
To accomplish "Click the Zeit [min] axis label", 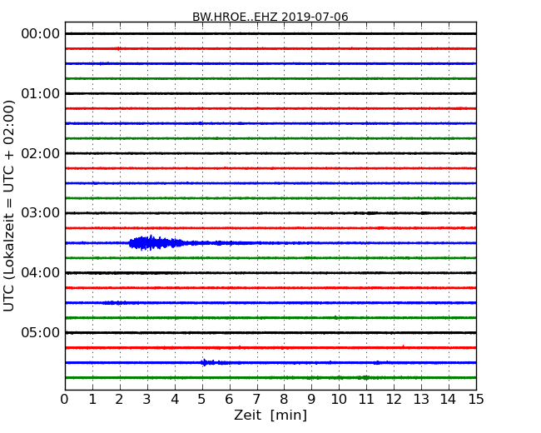I will pos(270,415).
